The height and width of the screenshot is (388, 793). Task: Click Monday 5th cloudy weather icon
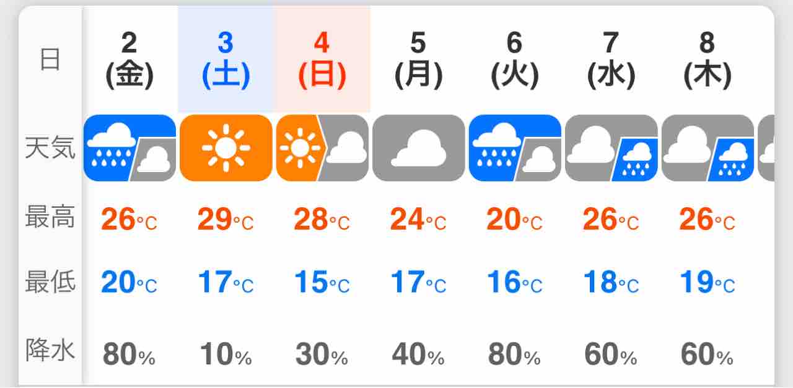click(x=418, y=148)
